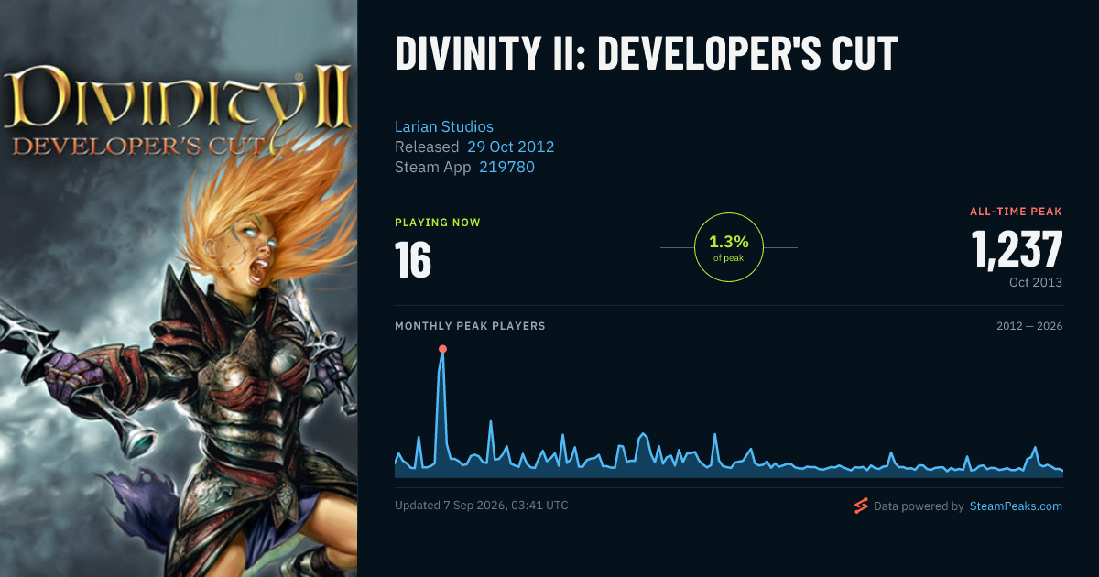Click the Divinity II cover art image

click(x=179, y=288)
